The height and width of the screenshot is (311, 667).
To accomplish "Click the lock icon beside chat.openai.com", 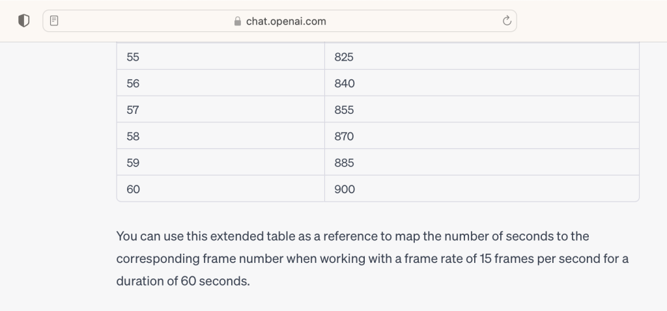I will pos(238,21).
